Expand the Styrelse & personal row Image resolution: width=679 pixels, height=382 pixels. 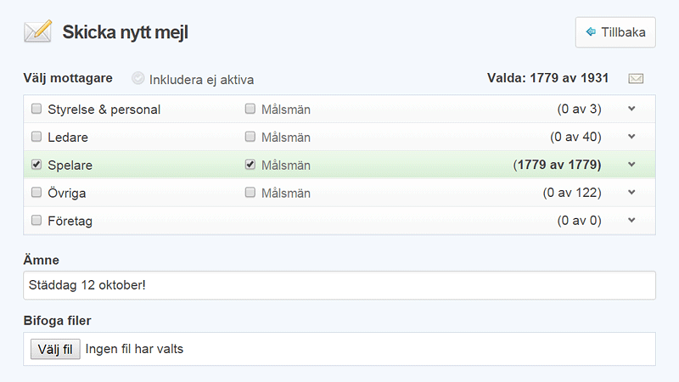[631, 109]
